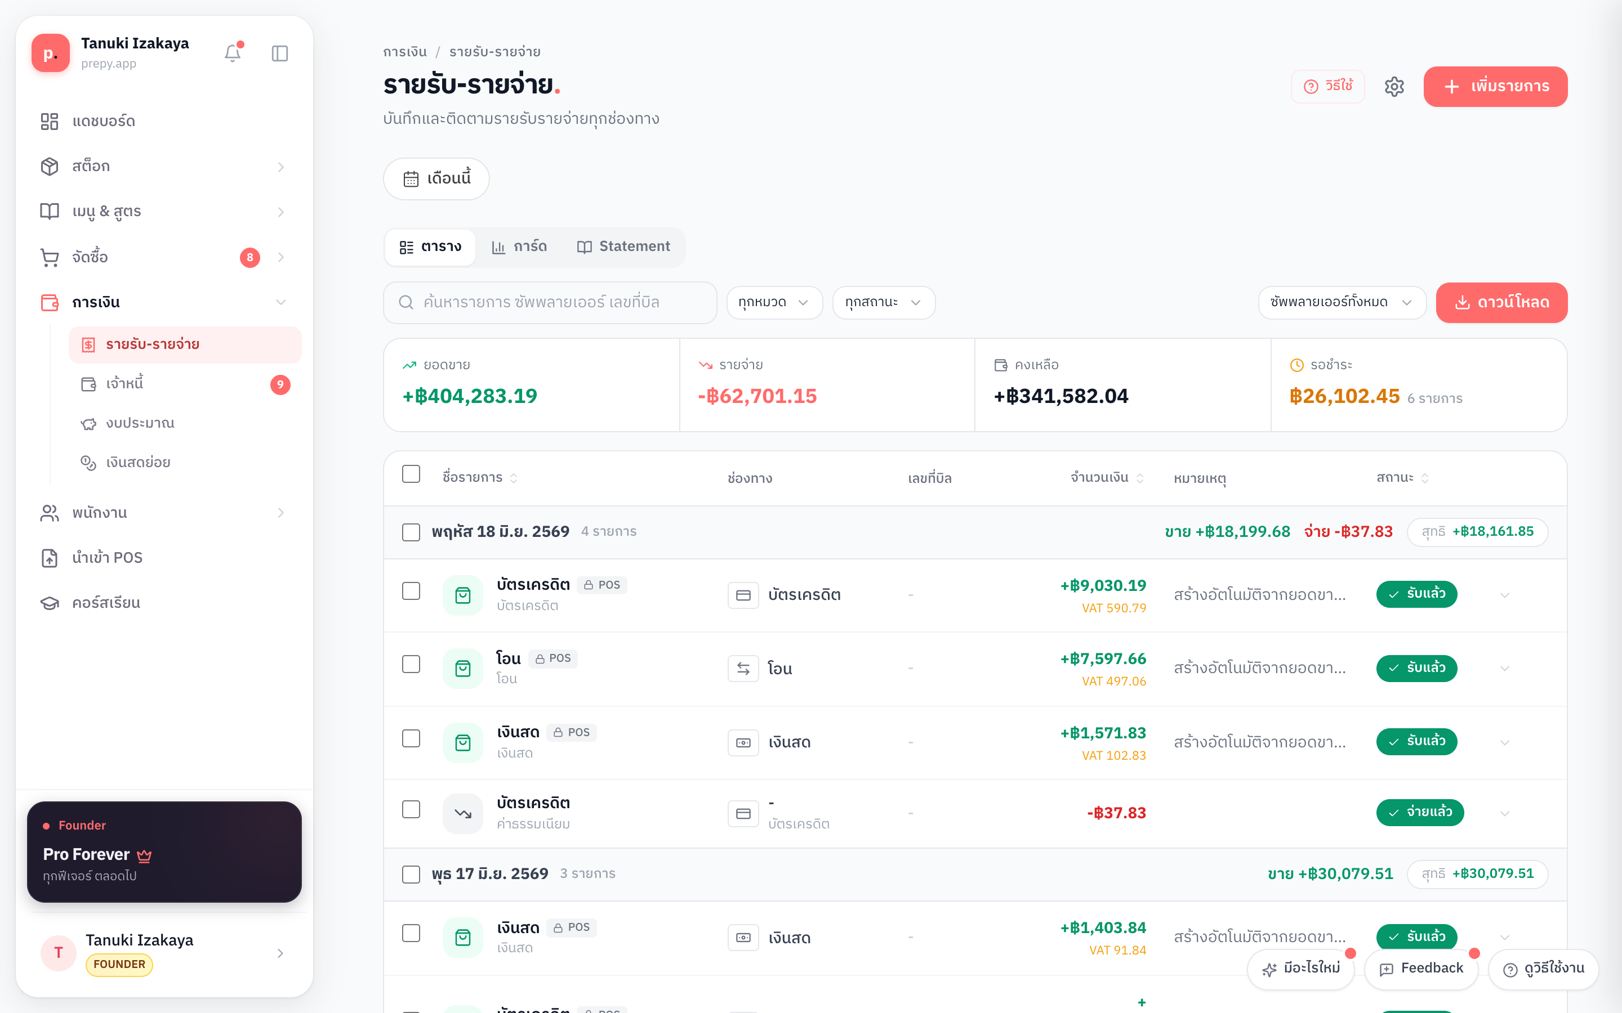Viewport: 1622px width, 1013px height.
Task: Collapse the การเงิน section chevron
Action: pos(281,302)
